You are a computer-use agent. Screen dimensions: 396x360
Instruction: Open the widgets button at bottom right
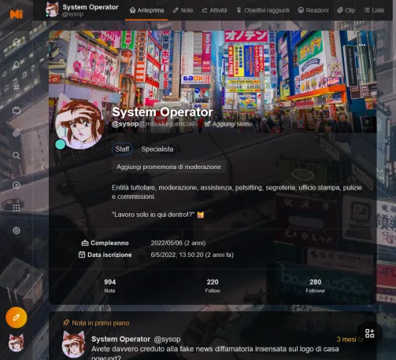click(x=369, y=333)
